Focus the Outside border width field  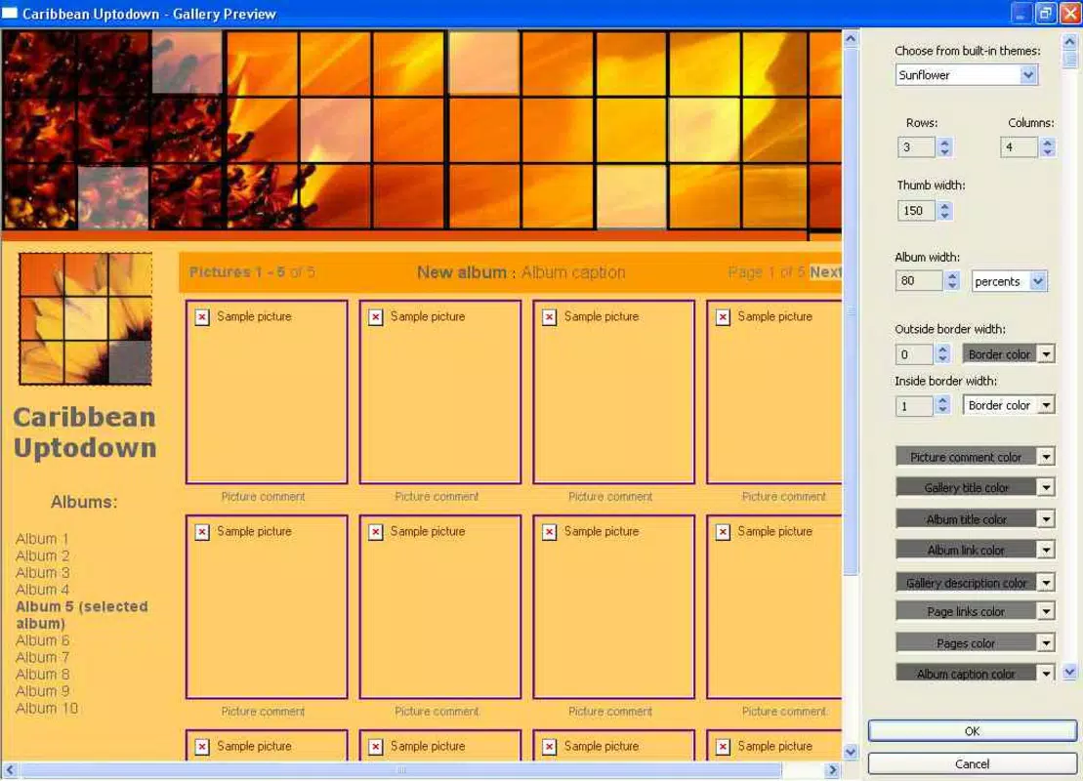914,354
